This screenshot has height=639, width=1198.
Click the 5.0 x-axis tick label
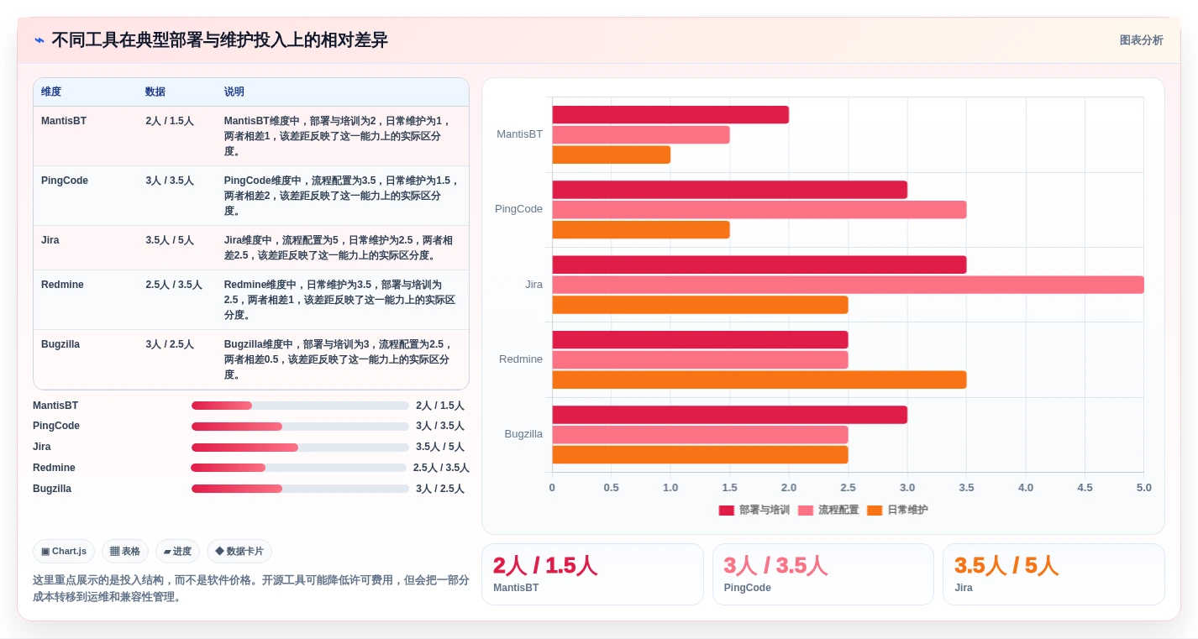[x=1143, y=488]
